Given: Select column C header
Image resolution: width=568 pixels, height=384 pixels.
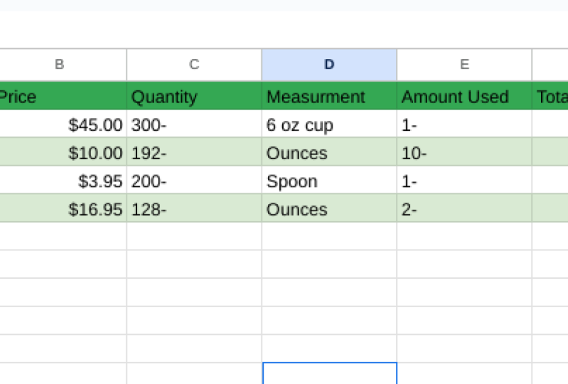Looking at the screenshot, I should click(x=194, y=65).
